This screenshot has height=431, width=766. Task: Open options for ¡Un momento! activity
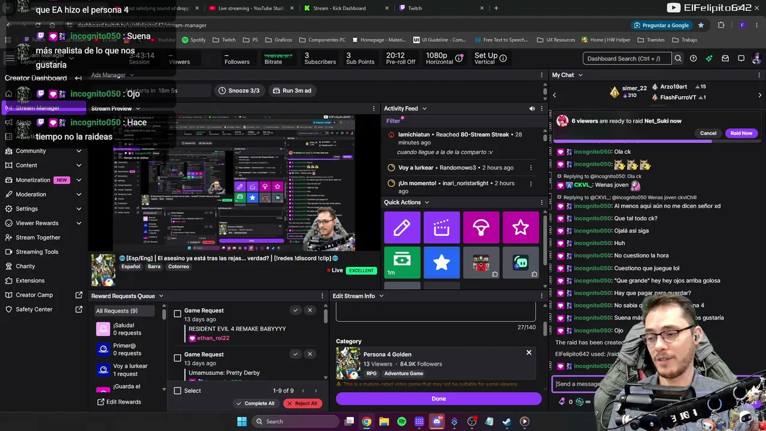point(531,183)
